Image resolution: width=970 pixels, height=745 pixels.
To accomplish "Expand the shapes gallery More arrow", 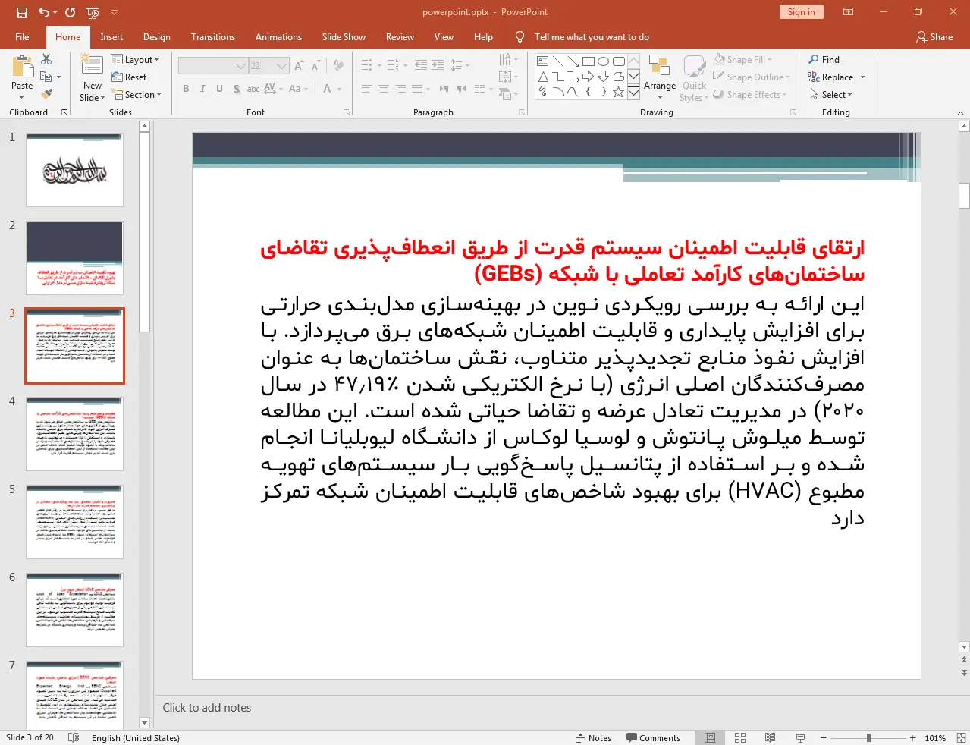I will click(633, 93).
